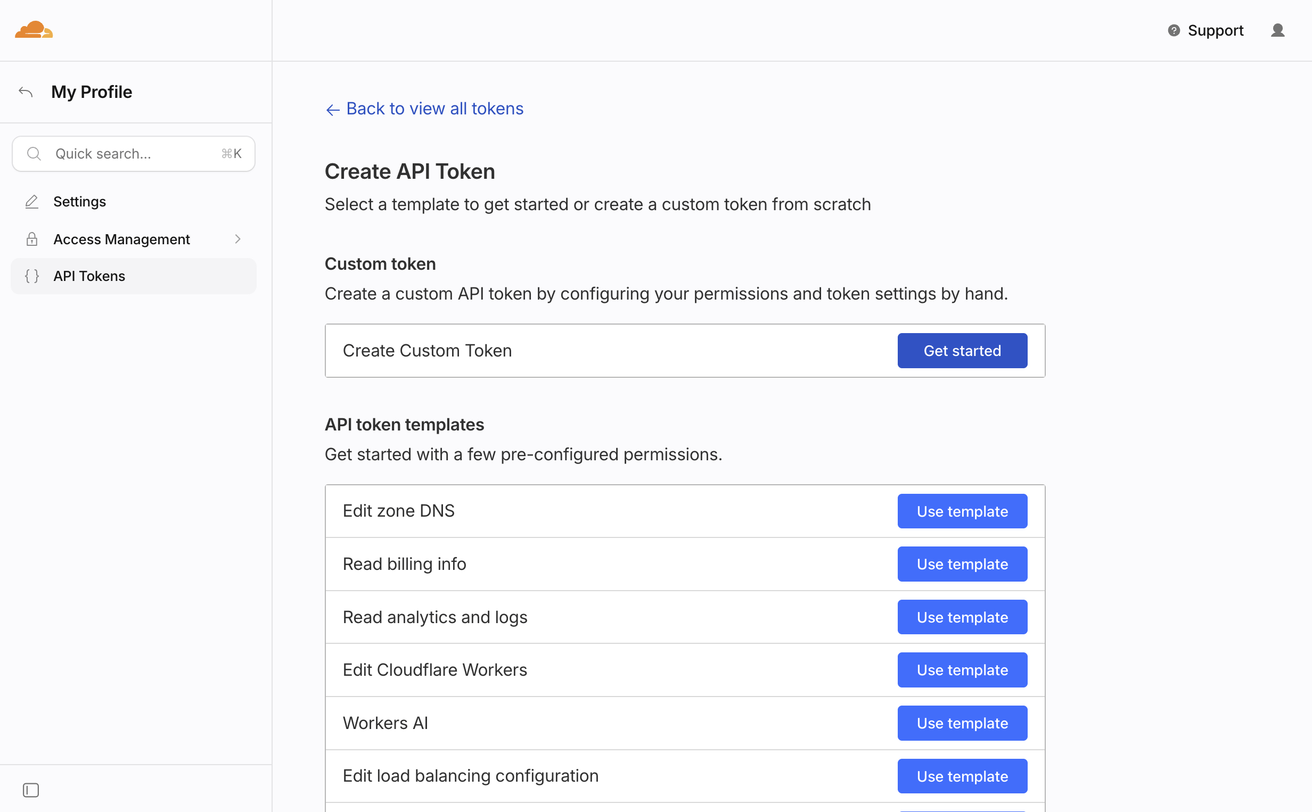Click Get started for custom token

pyautogui.click(x=962, y=351)
